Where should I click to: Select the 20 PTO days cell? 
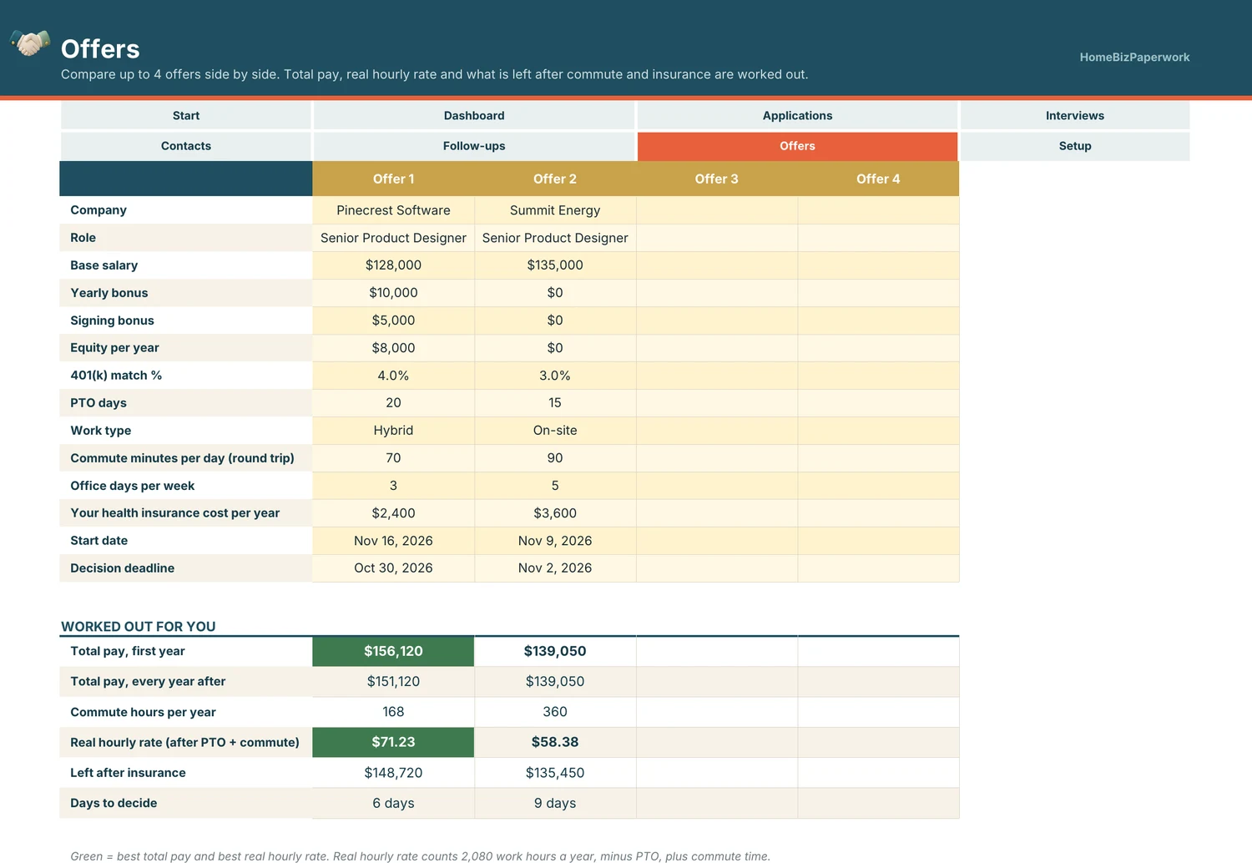click(x=393, y=403)
